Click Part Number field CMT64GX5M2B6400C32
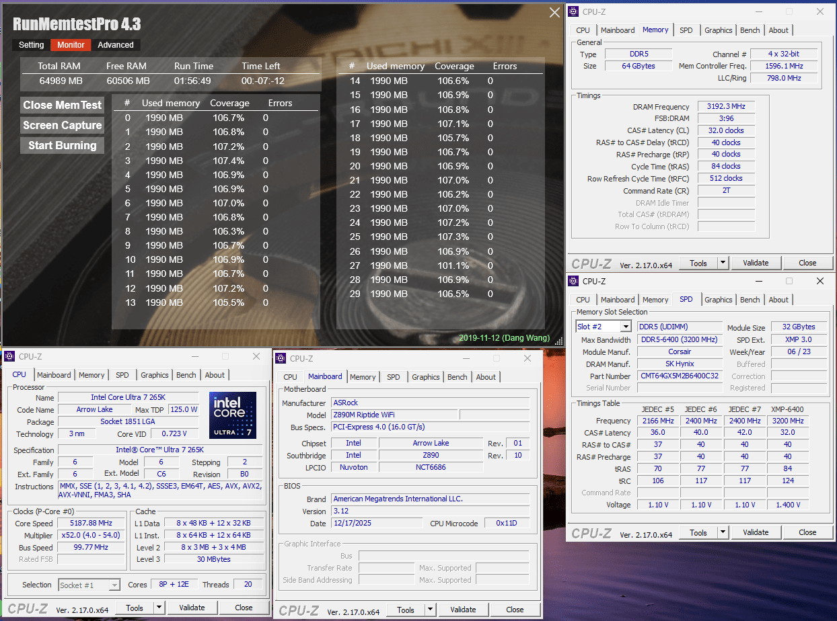Image resolution: width=837 pixels, height=621 pixels. tap(680, 376)
